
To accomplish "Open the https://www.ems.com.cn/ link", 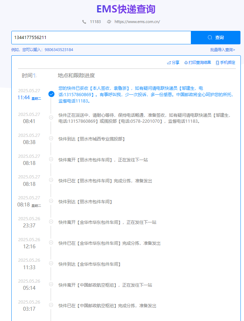I will point(137,22).
